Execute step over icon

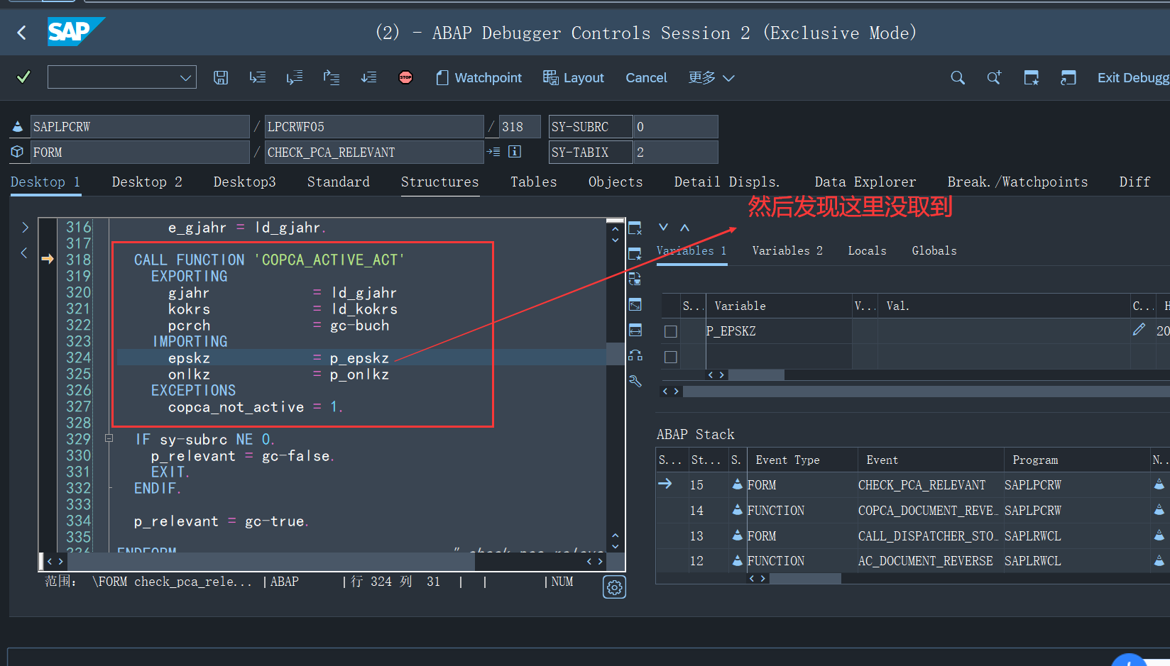(x=295, y=77)
